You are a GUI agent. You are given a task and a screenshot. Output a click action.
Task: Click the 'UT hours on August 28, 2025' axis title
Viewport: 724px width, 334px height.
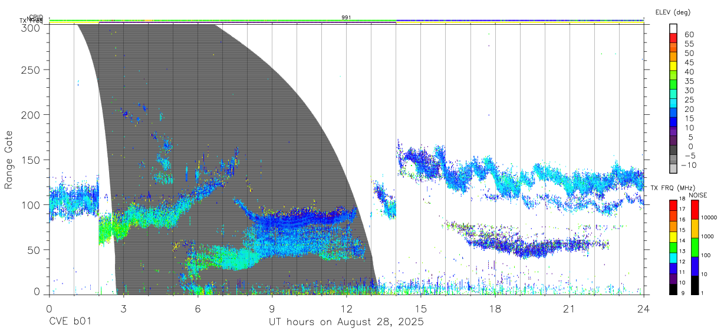coord(347,322)
